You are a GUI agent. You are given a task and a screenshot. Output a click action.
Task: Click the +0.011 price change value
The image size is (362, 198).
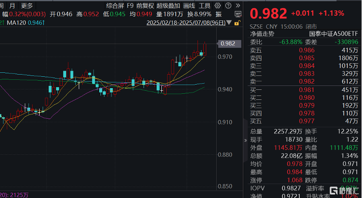coord(302,14)
